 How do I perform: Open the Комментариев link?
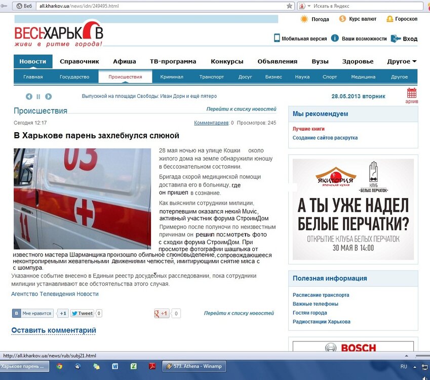(x=211, y=123)
